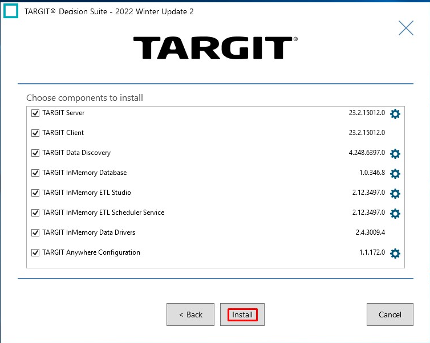Click the window title TARGIT Decision Suite
The height and width of the screenshot is (343, 430).
coord(109,11)
